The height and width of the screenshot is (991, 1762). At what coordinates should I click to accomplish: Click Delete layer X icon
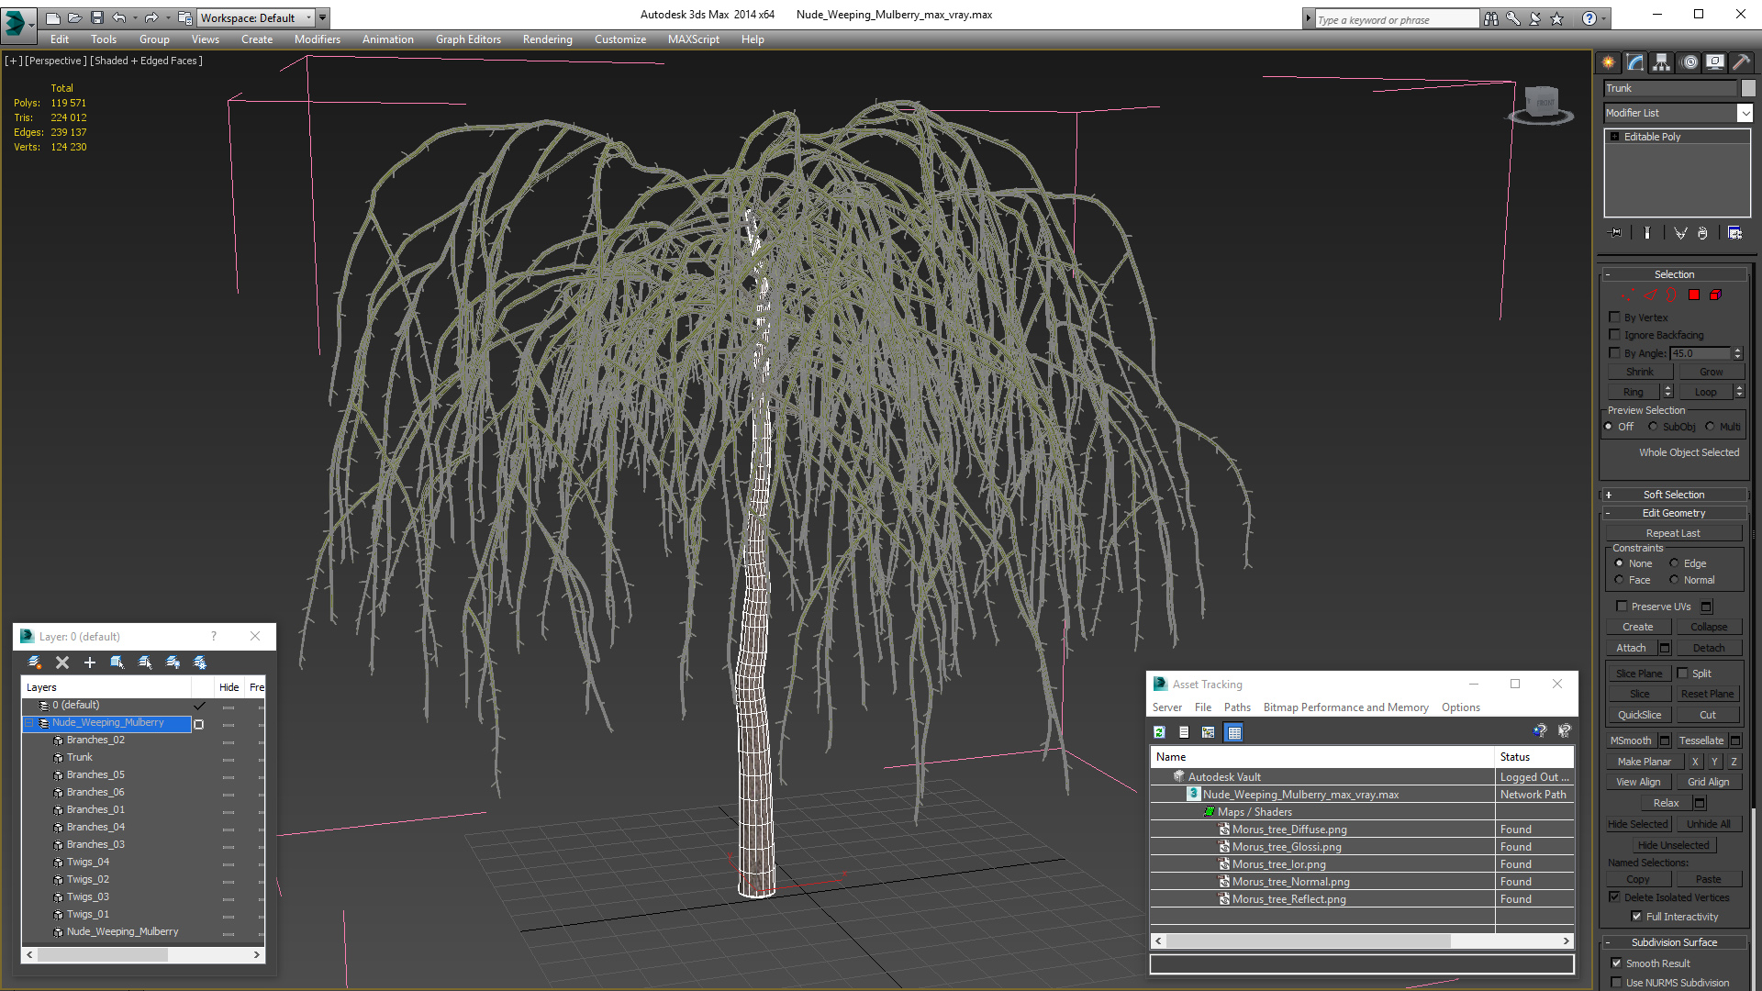(x=62, y=663)
